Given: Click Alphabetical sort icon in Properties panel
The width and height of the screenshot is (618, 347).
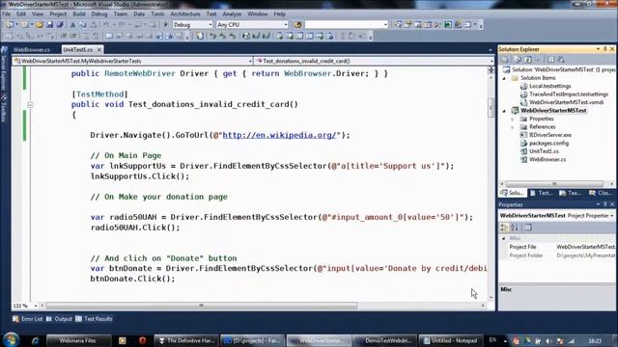Looking at the screenshot, I should (x=515, y=227).
